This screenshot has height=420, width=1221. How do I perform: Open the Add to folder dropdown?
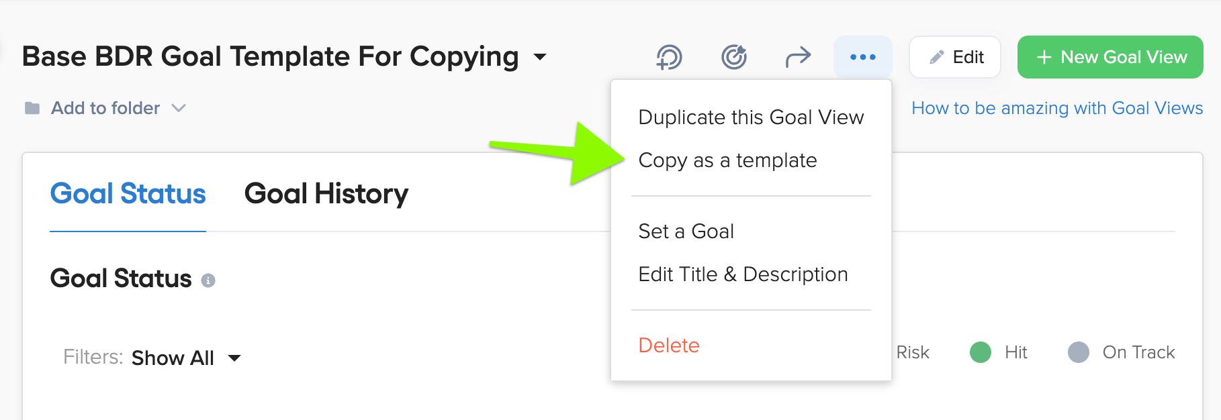[179, 107]
